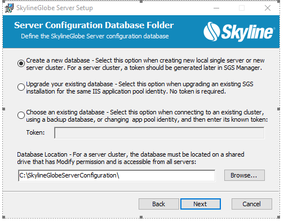Viewport: 284px width, 222px height.
Task: Click the Database Location path field
Action: (x=117, y=175)
